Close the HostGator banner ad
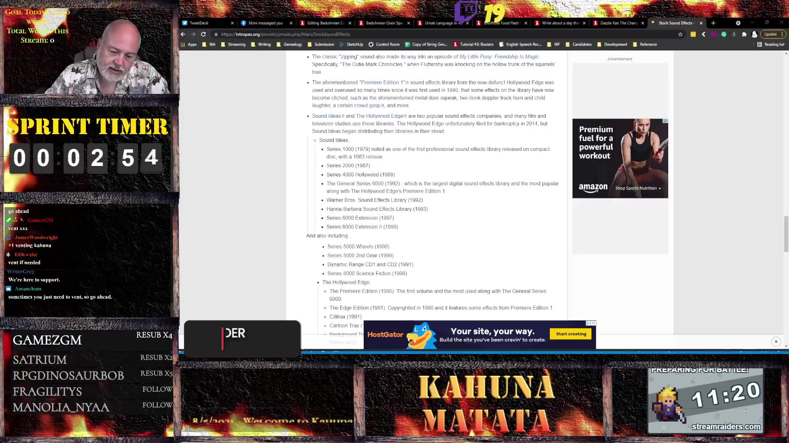Viewport: 789px width, 443px height. coord(776,341)
